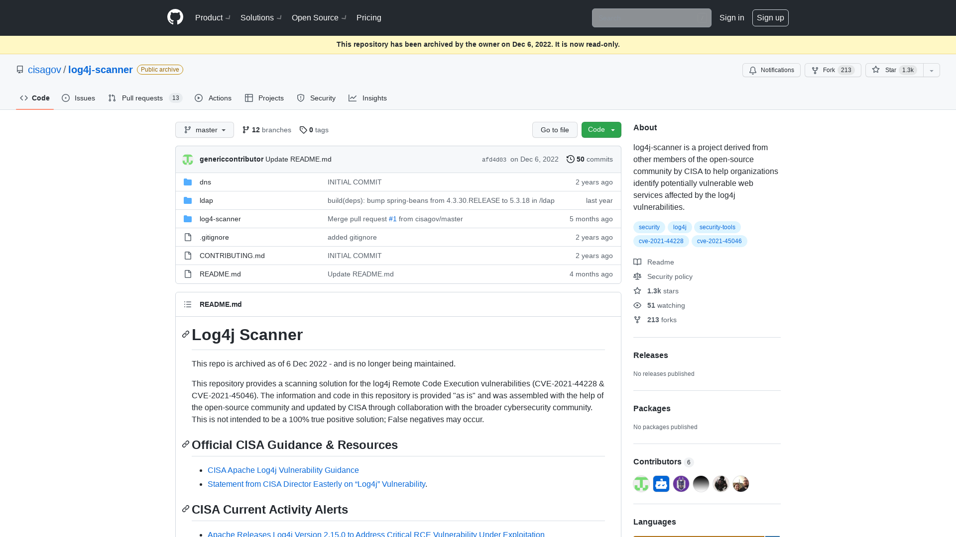The width and height of the screenshot is (956, 537).
Task: Click the log4-scanner folder icon
Action: 188,219
